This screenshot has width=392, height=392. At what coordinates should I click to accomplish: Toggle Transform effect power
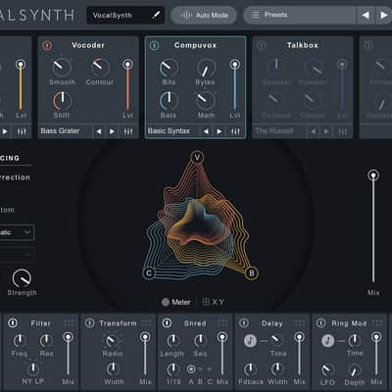[90, 322]
